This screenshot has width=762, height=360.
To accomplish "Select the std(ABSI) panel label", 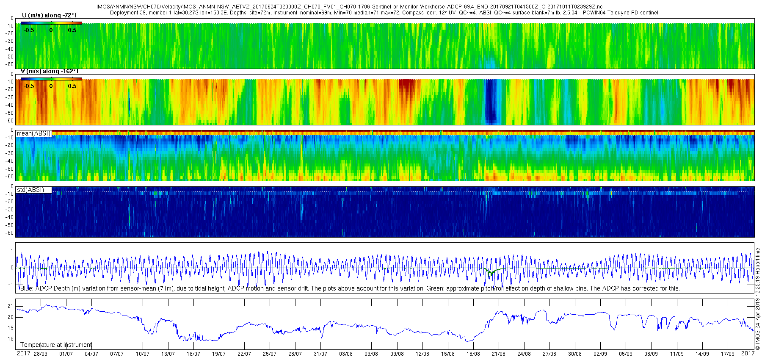I will tap(30, 190).
